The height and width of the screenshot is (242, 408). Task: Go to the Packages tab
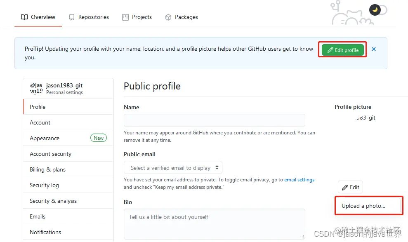(182, 17)
